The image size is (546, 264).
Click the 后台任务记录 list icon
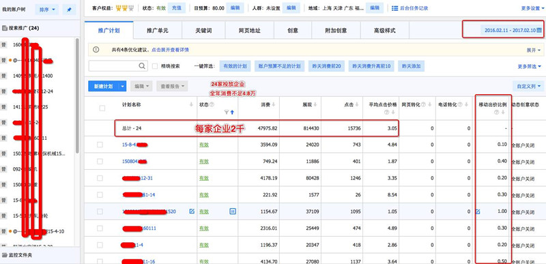coord(395,8)
